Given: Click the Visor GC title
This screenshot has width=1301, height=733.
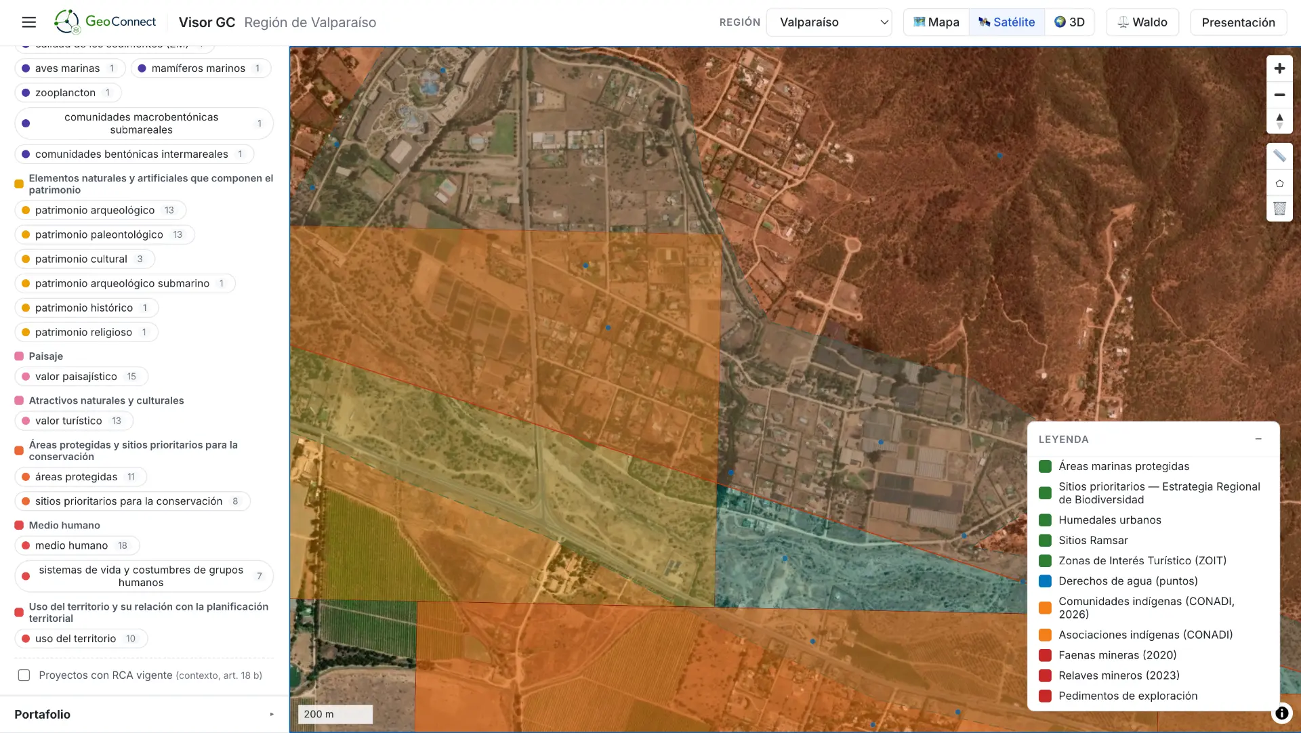Looking at the screenshot, I should point(207,22).
